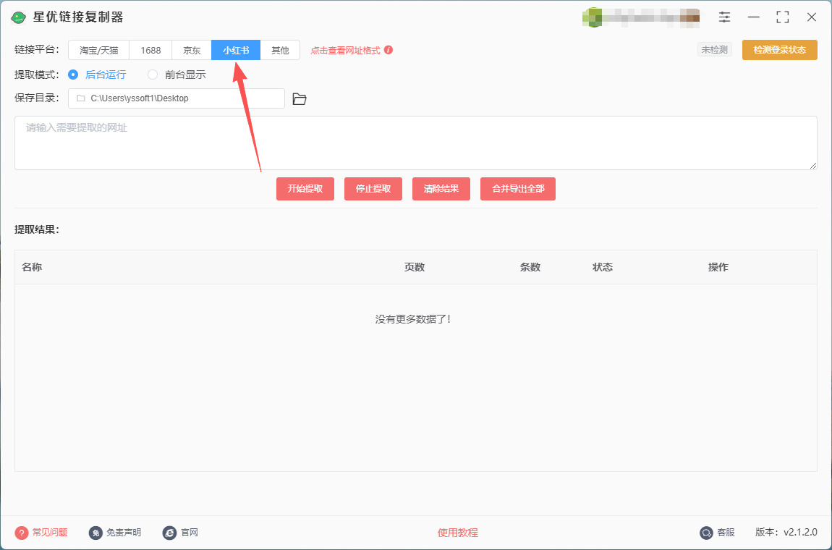Viewport: 832px width, 550px height.
Task: Click the 页数 column header
Action: click(x=415, y=267)
